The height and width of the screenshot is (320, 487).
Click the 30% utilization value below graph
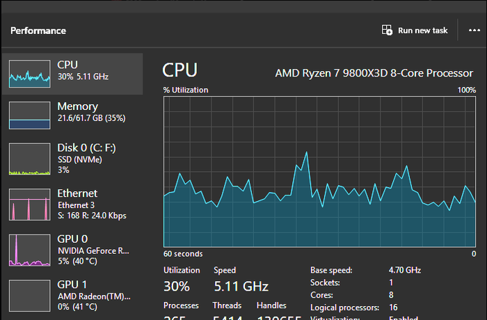click(x=177, y=286)
